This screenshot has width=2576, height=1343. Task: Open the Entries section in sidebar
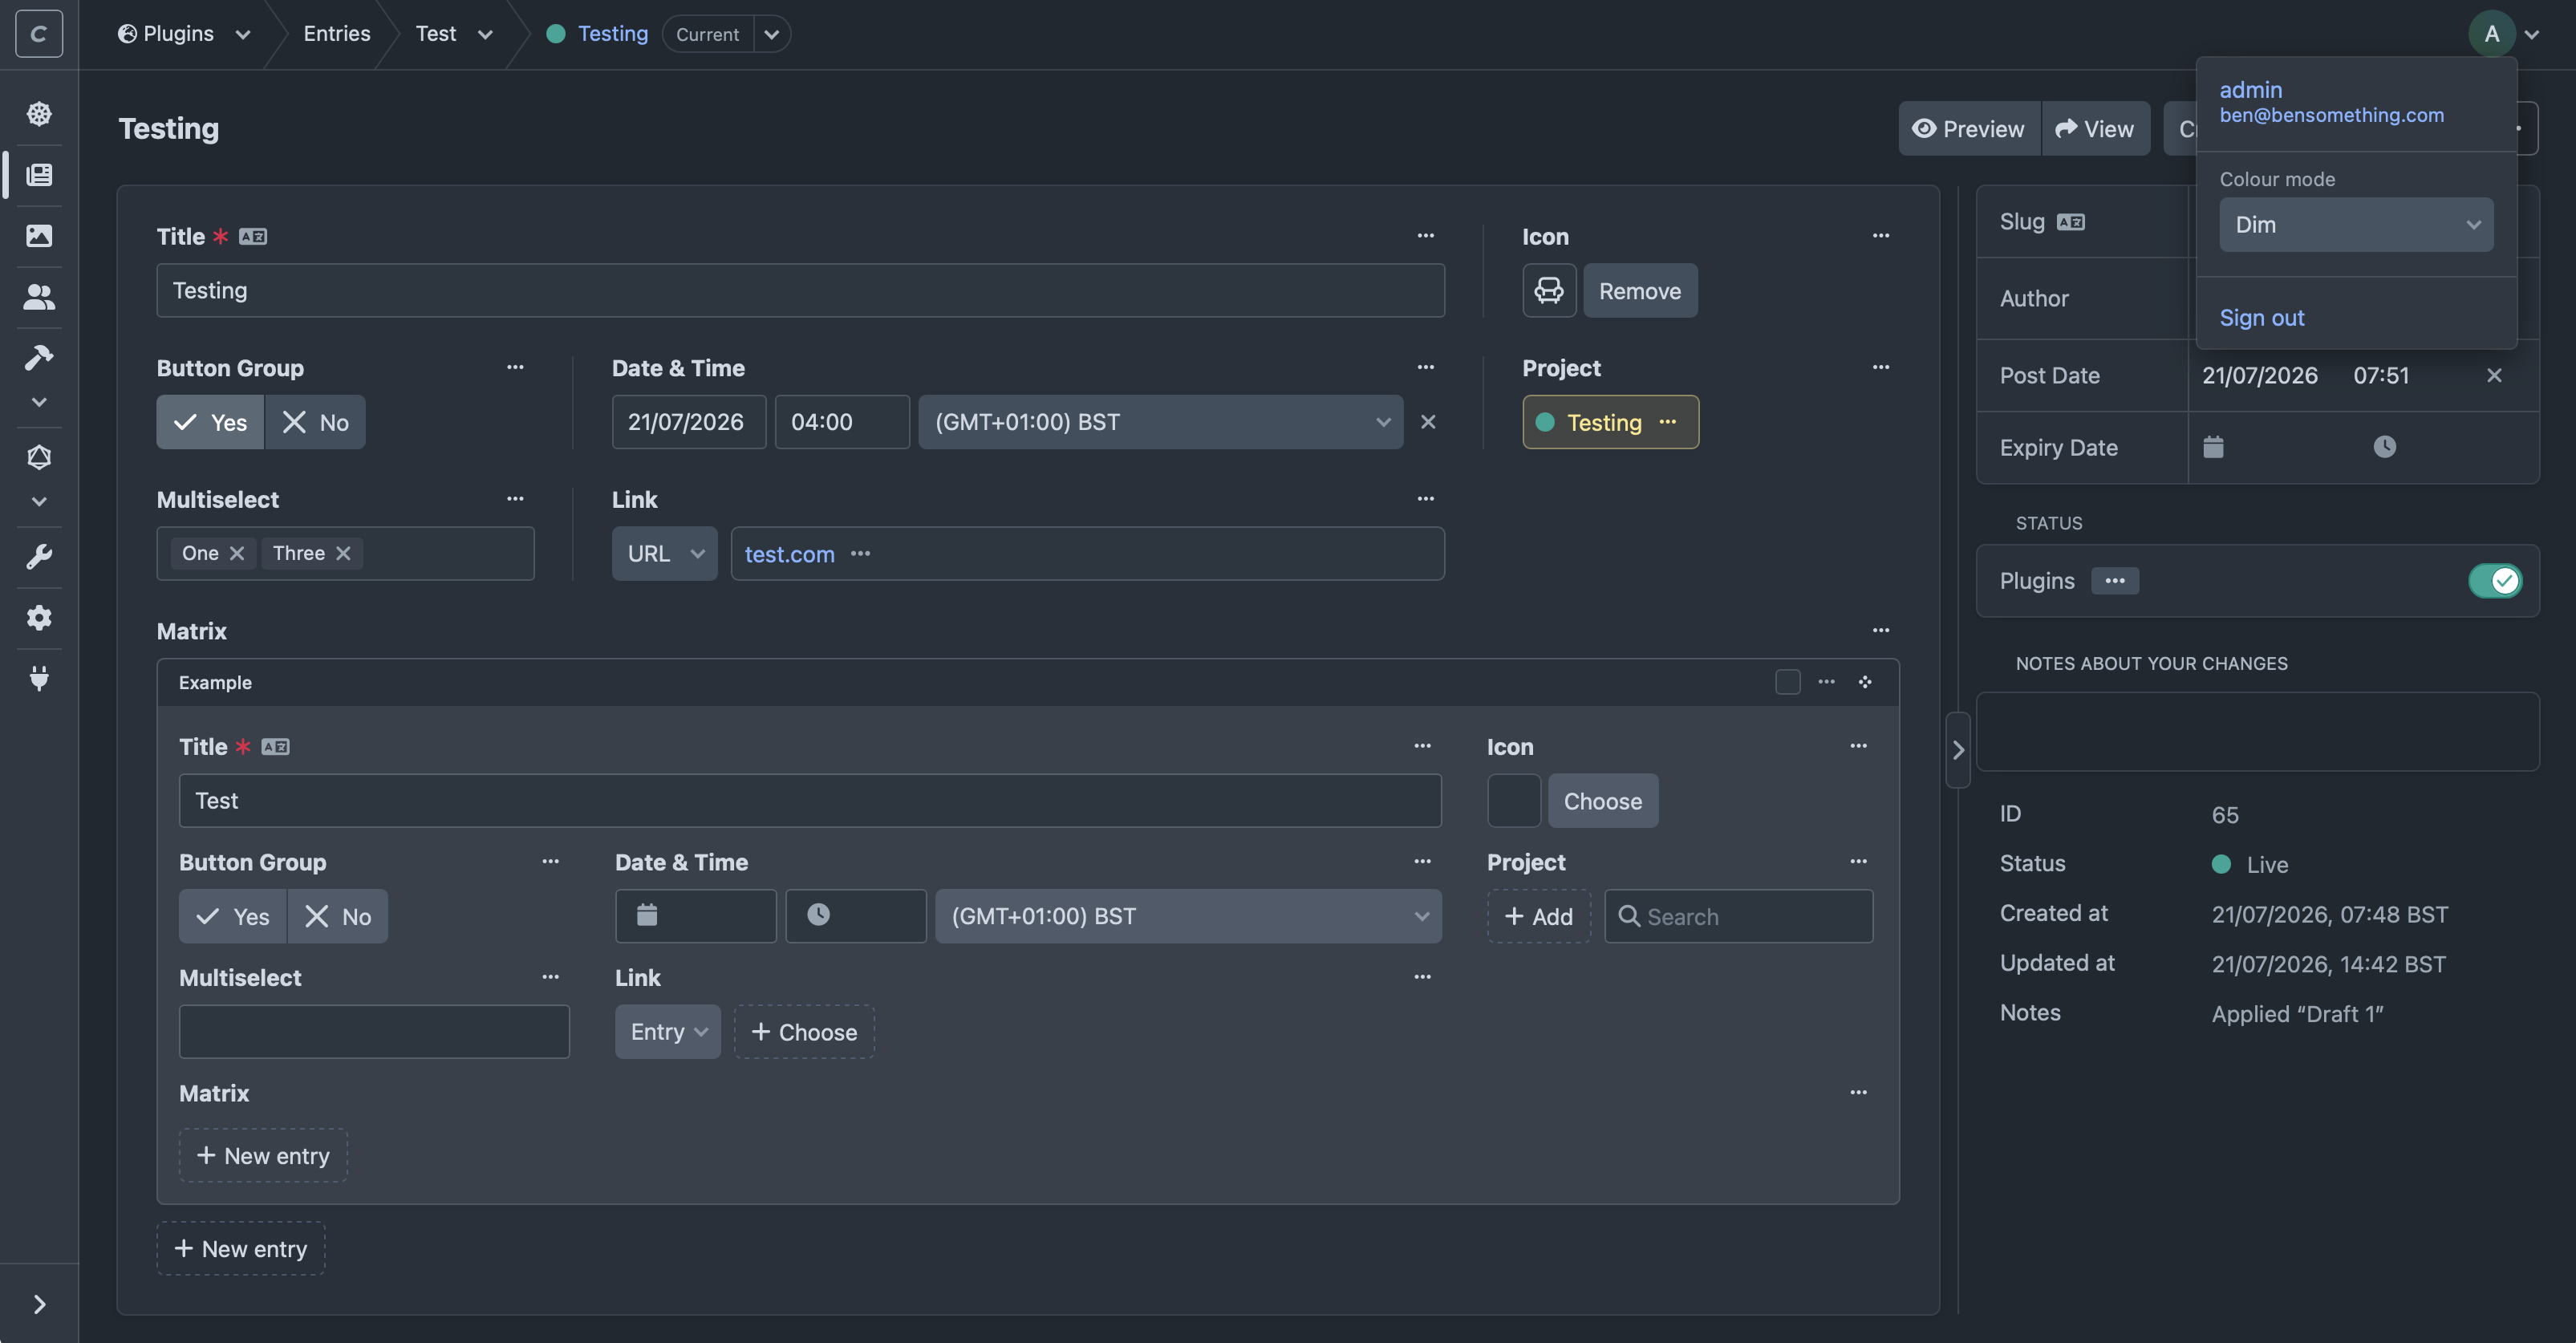point(39,174)
